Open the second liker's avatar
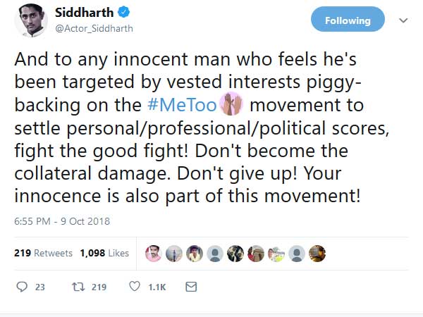 point(174,253)
